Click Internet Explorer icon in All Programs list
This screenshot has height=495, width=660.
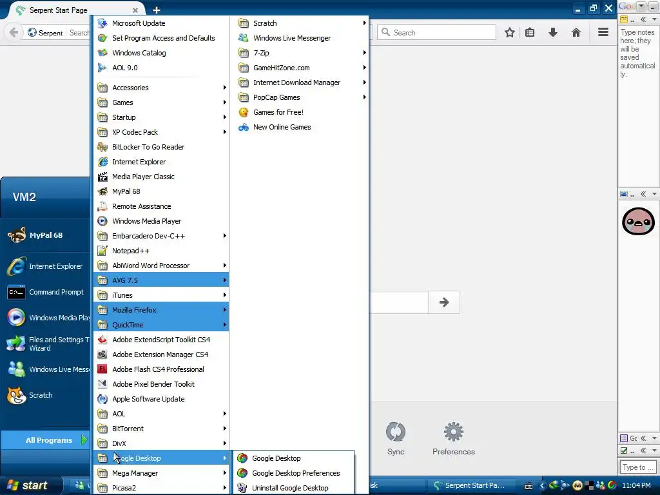pyautogui.click(x=102, y=162)
